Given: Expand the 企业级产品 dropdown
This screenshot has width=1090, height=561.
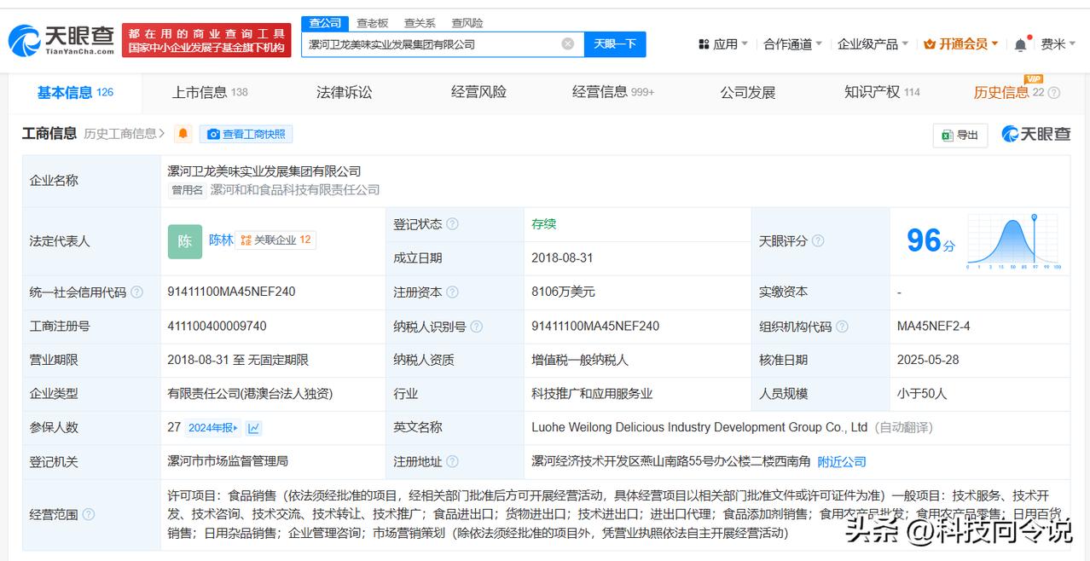Looking at the screenshot, I should coord(873,44).
